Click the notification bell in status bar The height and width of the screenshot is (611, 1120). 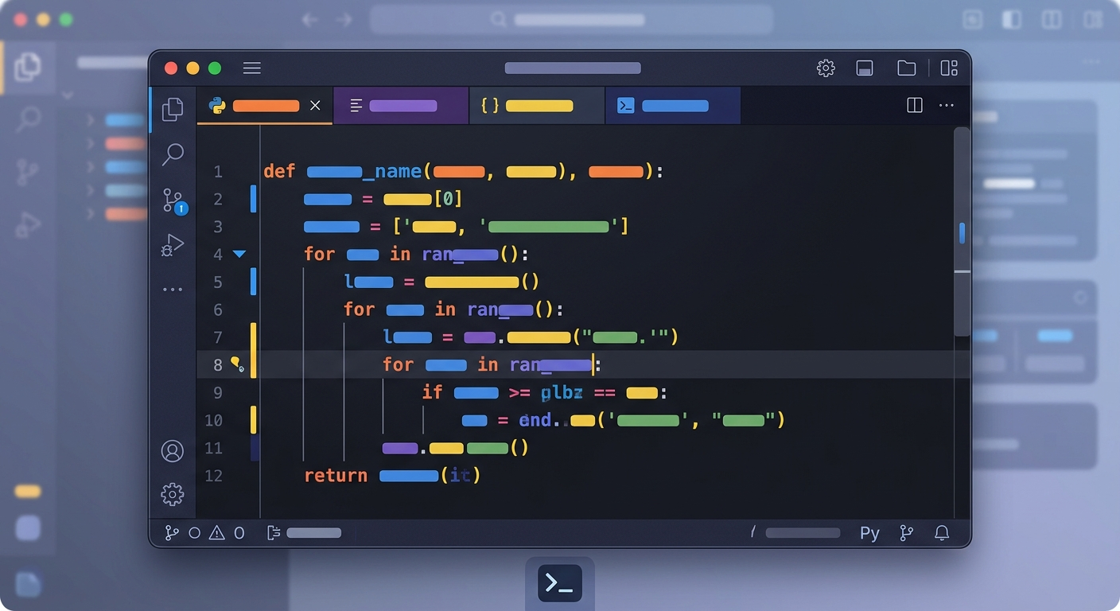click(x=942, y=533)
